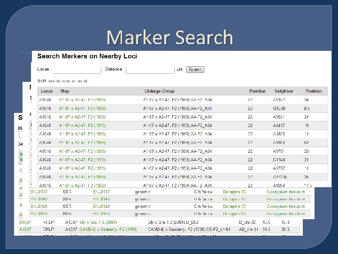Click the Marker Search slide title
Image resolution: width=338 pixels, height=254 pixels.
(170, 37)
